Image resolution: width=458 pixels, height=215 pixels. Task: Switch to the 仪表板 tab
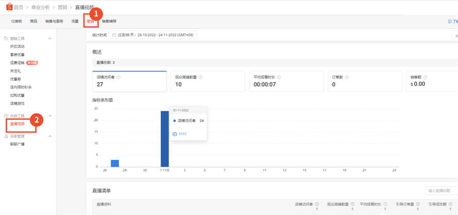coord(17,21)
